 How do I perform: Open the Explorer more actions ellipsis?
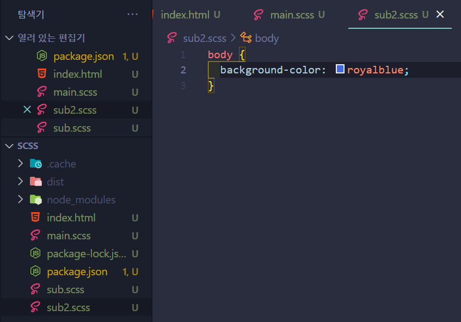pyautogui.click(x=133, y=14)
